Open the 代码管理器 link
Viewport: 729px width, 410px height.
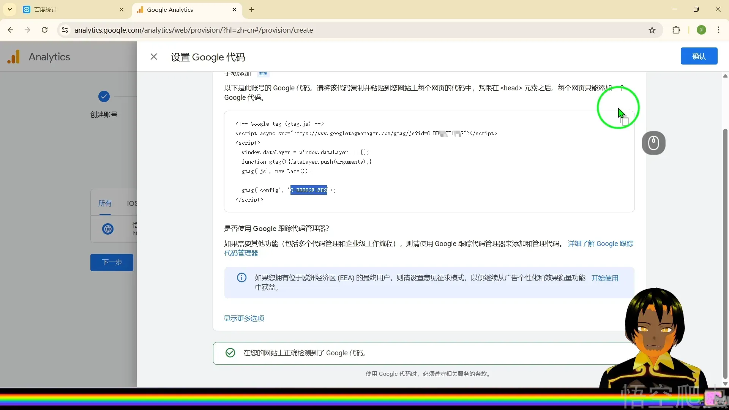pyautogui.click(x=240, y=253)
